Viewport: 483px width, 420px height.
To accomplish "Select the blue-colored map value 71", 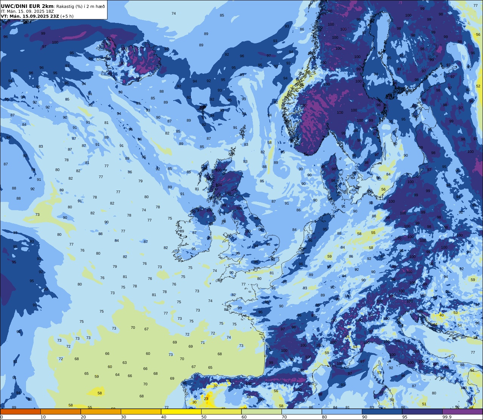I will click(203, 342).
